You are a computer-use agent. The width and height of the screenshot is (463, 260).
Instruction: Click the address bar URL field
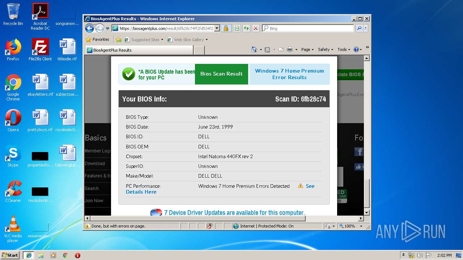pyautogui.click(x=163, y=28)
